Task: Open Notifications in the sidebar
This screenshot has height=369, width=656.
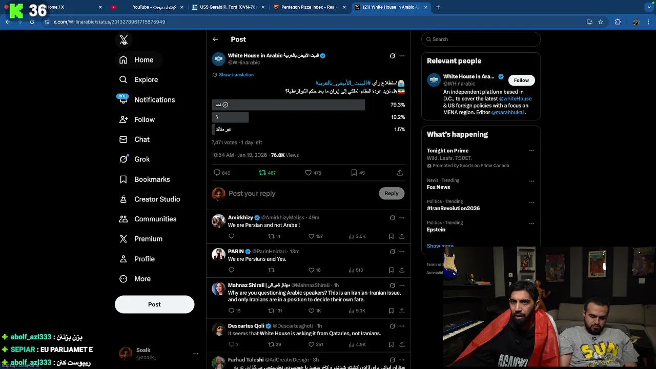Action: (x=147, y=99)
